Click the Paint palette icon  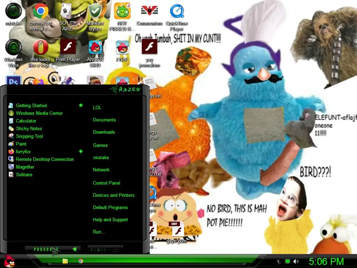point(11,144)
